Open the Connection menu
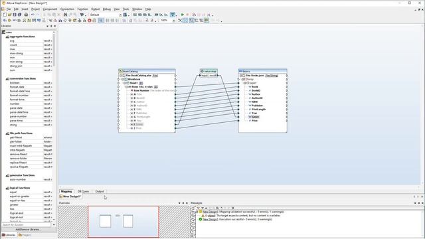This screenshot has height=239, width=425. [x=67, y=9]
